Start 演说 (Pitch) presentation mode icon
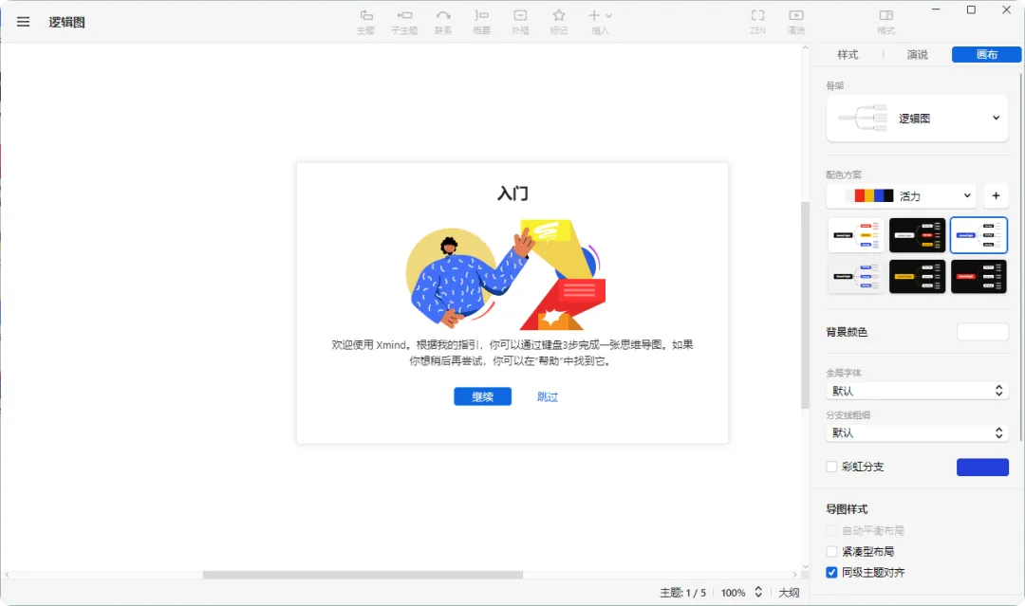1025x606 pixels. pyautogui.click(x=795, y=22)
